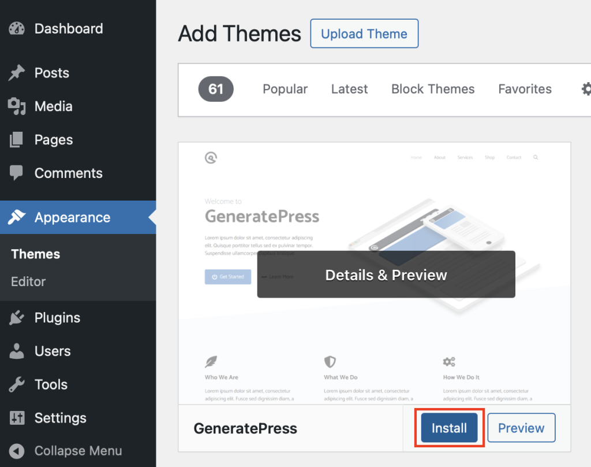Collapse the admin sidebar menu
The image size is (591, 467).
78,451
